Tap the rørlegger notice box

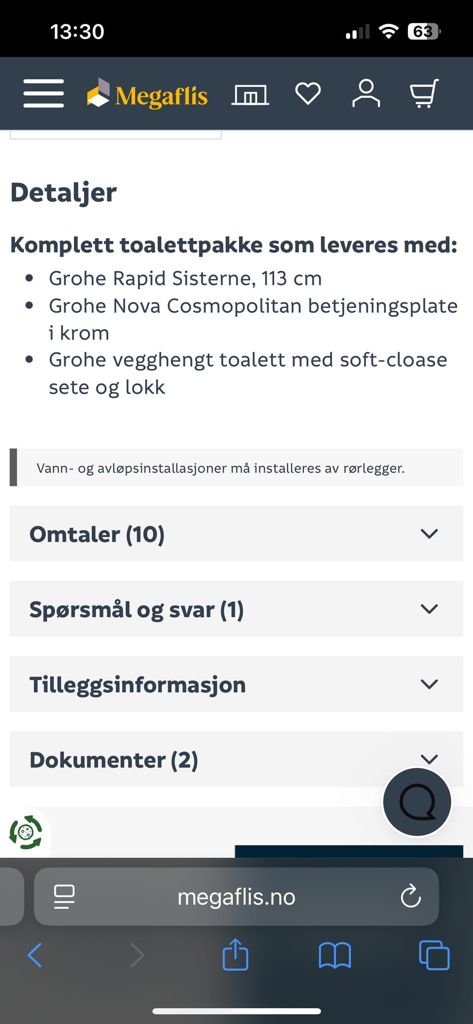pos(236,467)
